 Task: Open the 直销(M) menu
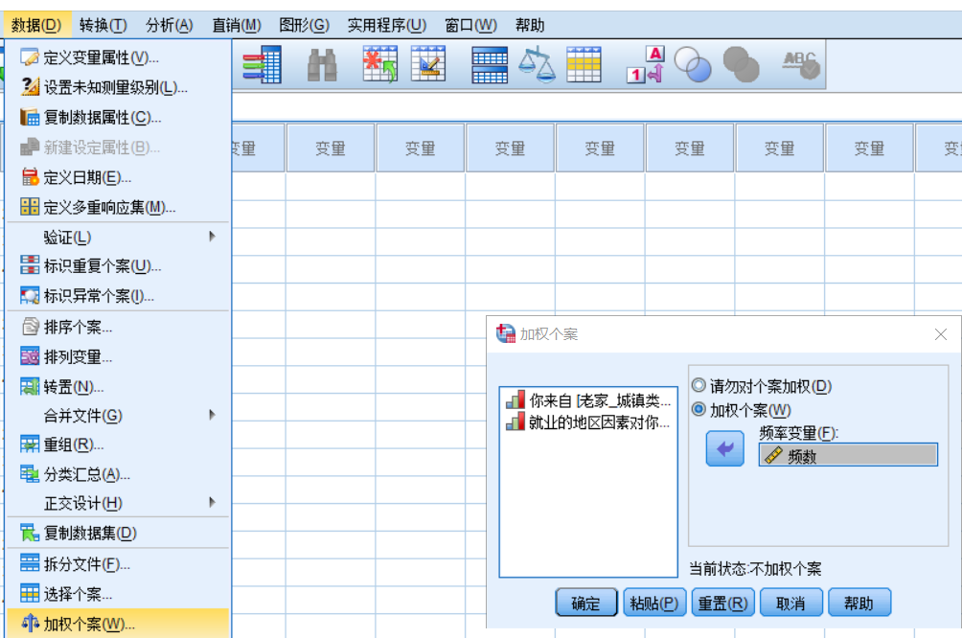point(237,25)
